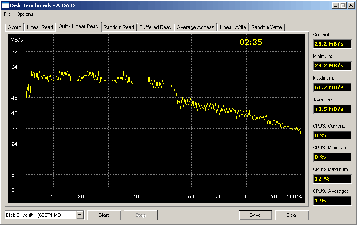Click the Minimum speed value field

tap(332, 66)
